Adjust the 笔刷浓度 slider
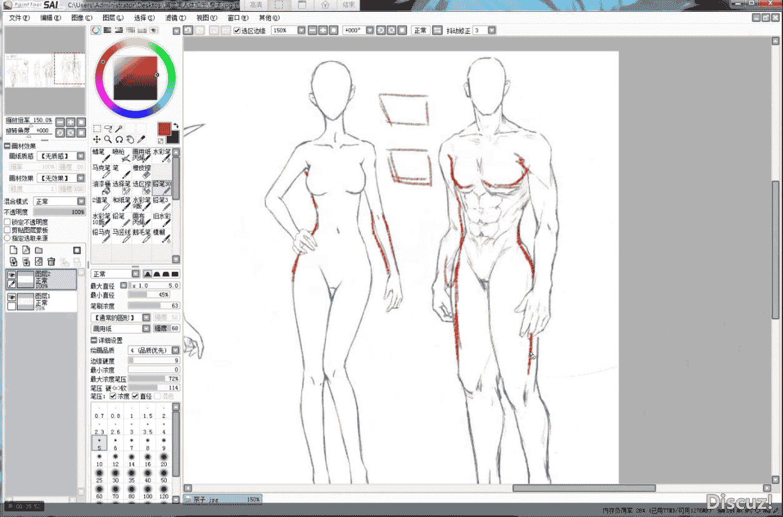The width and height of the screenshot is (783, 517). 154,306
